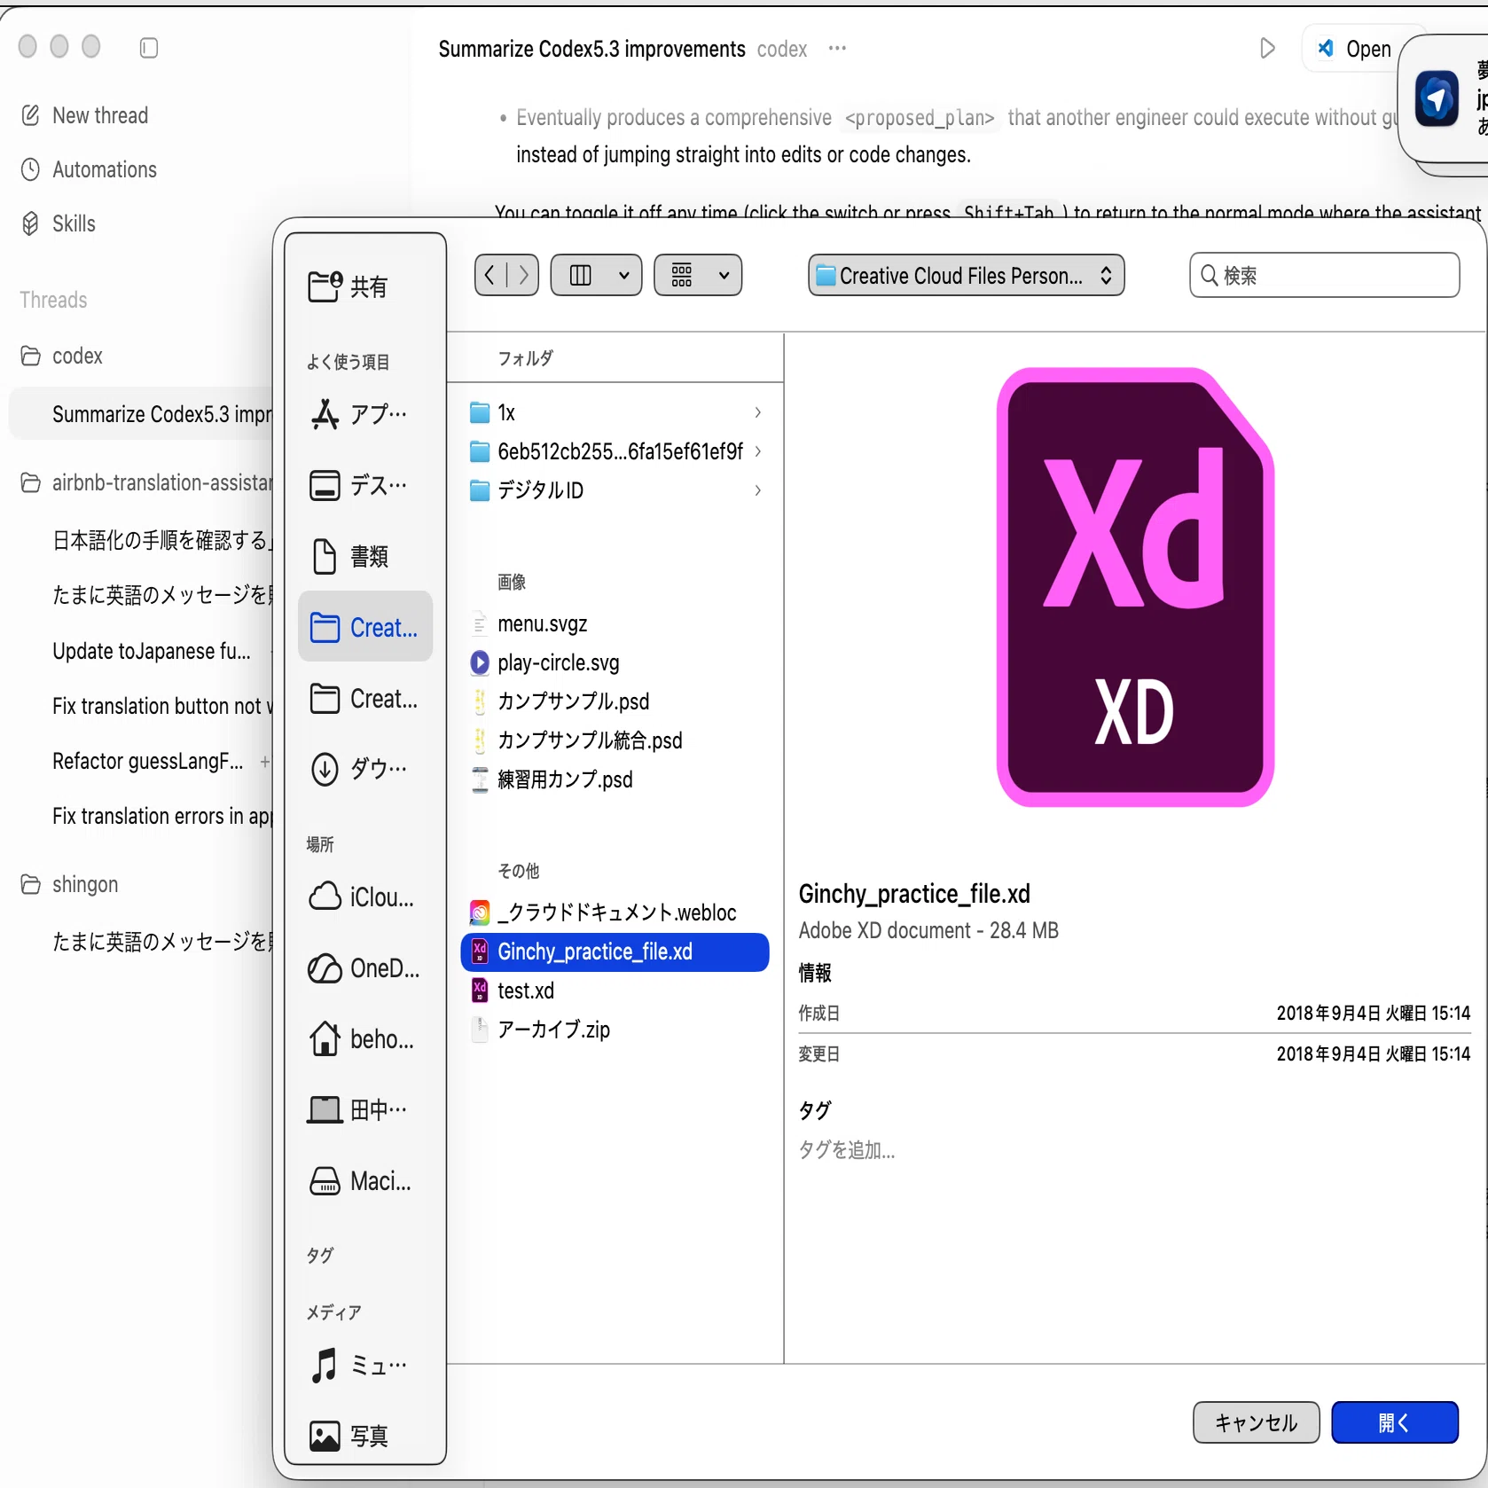Select the 1x folder row
This screenshot has height=1488, width=1488.
click(x=615, y=412)
